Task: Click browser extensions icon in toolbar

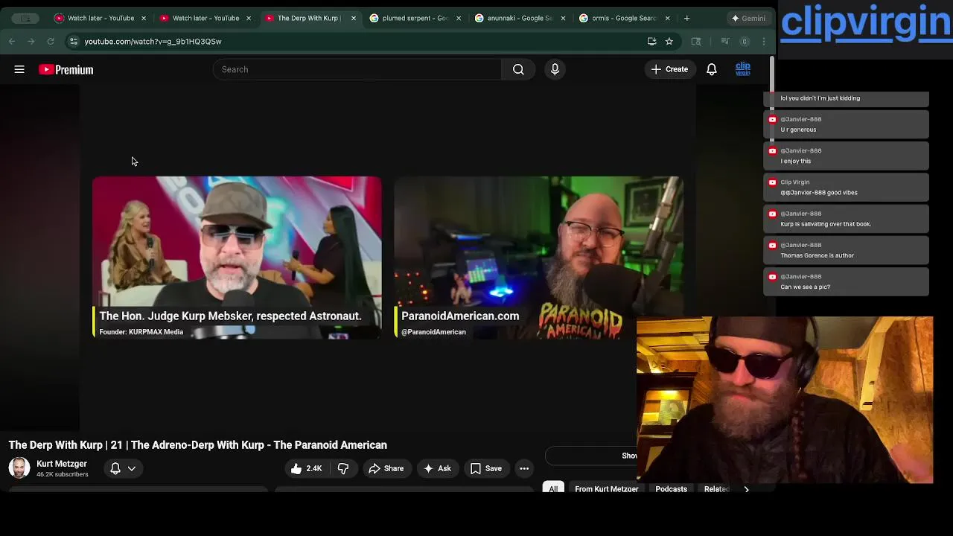Action: tap(696, 42)
